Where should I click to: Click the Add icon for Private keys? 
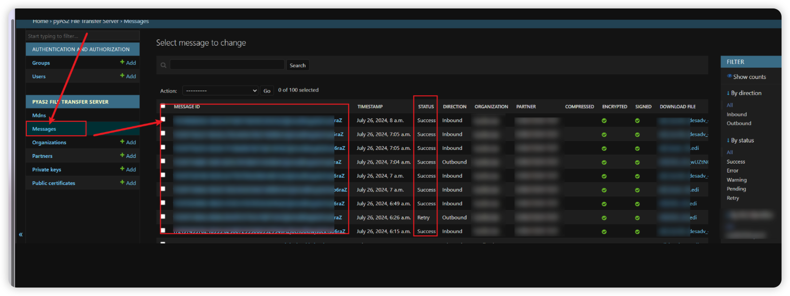[122, 169]
